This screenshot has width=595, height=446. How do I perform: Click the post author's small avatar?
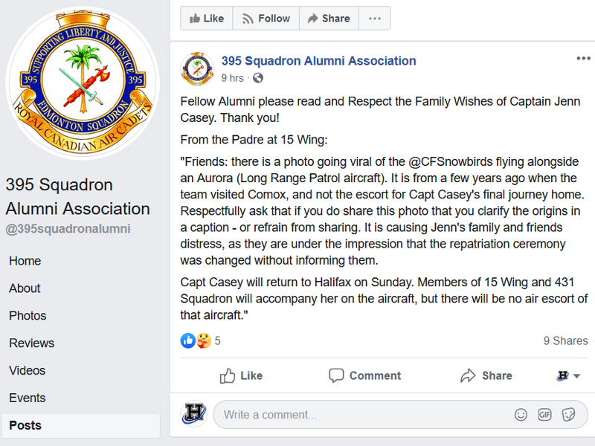click(197, 68)
